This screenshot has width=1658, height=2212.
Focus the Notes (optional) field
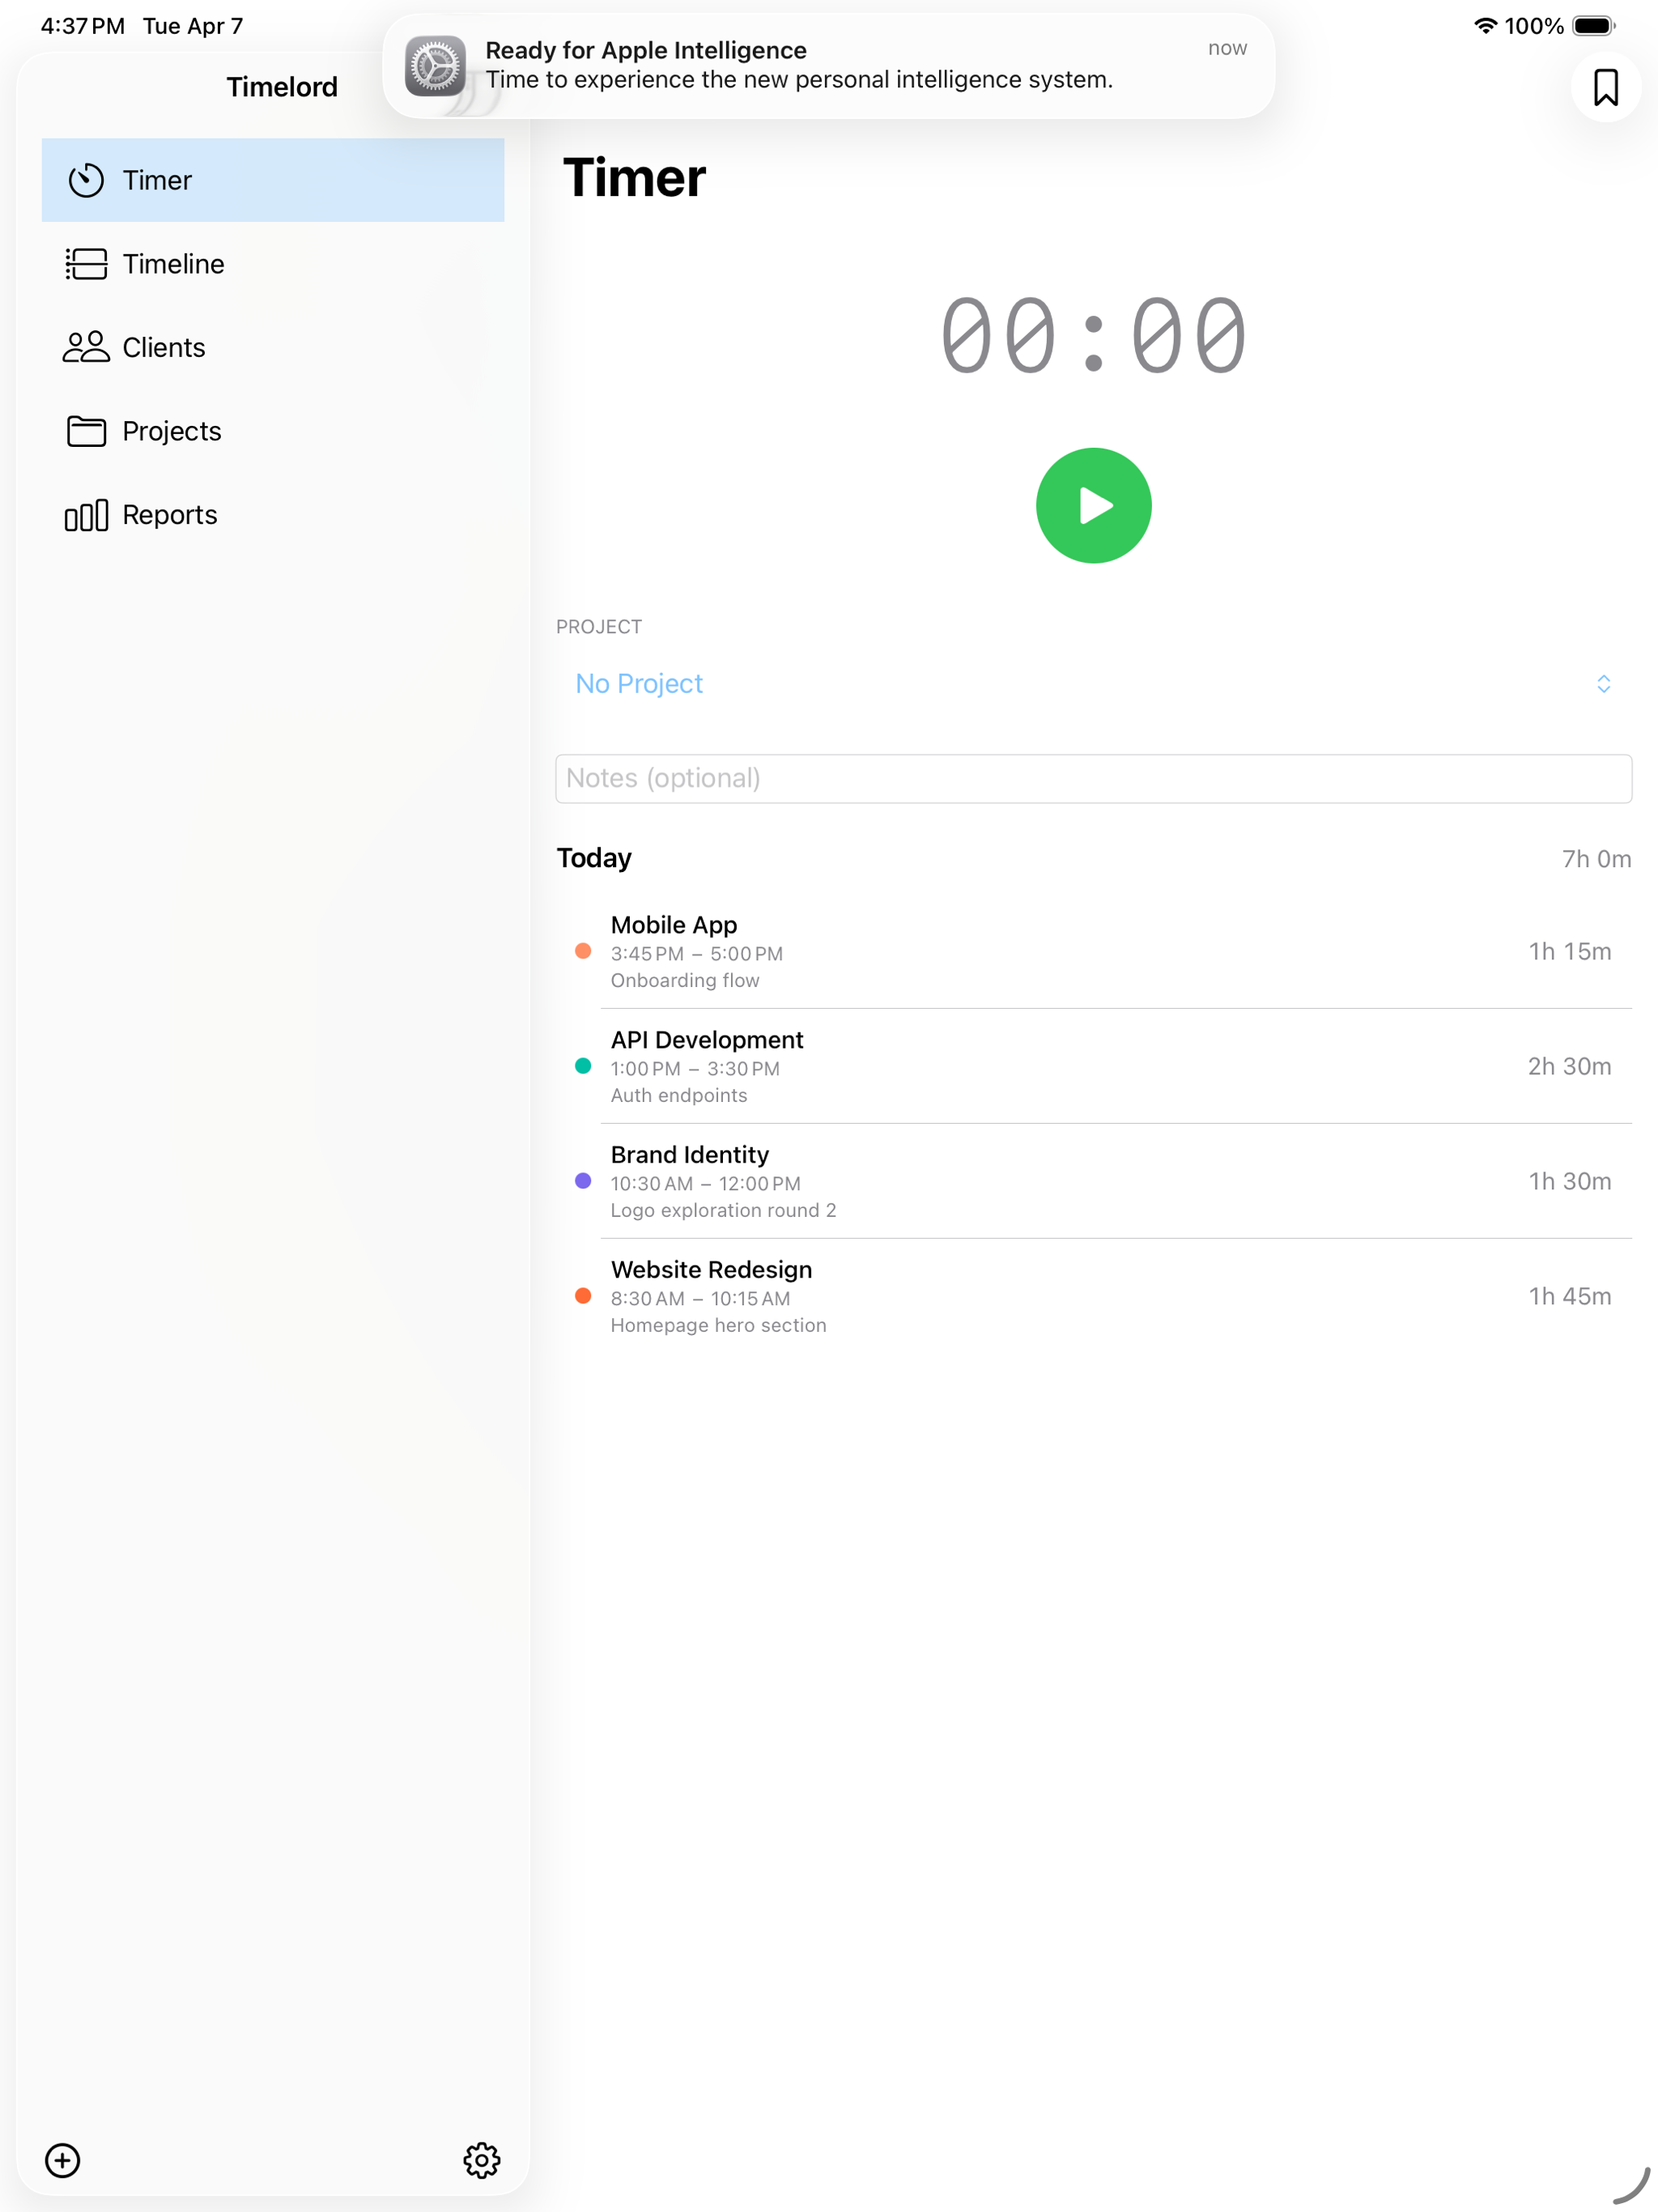[1093, 778]
